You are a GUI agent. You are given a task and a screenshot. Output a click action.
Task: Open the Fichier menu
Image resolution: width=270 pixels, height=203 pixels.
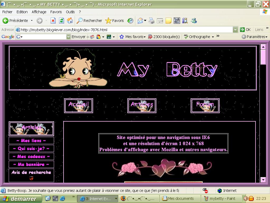point(7,12)
